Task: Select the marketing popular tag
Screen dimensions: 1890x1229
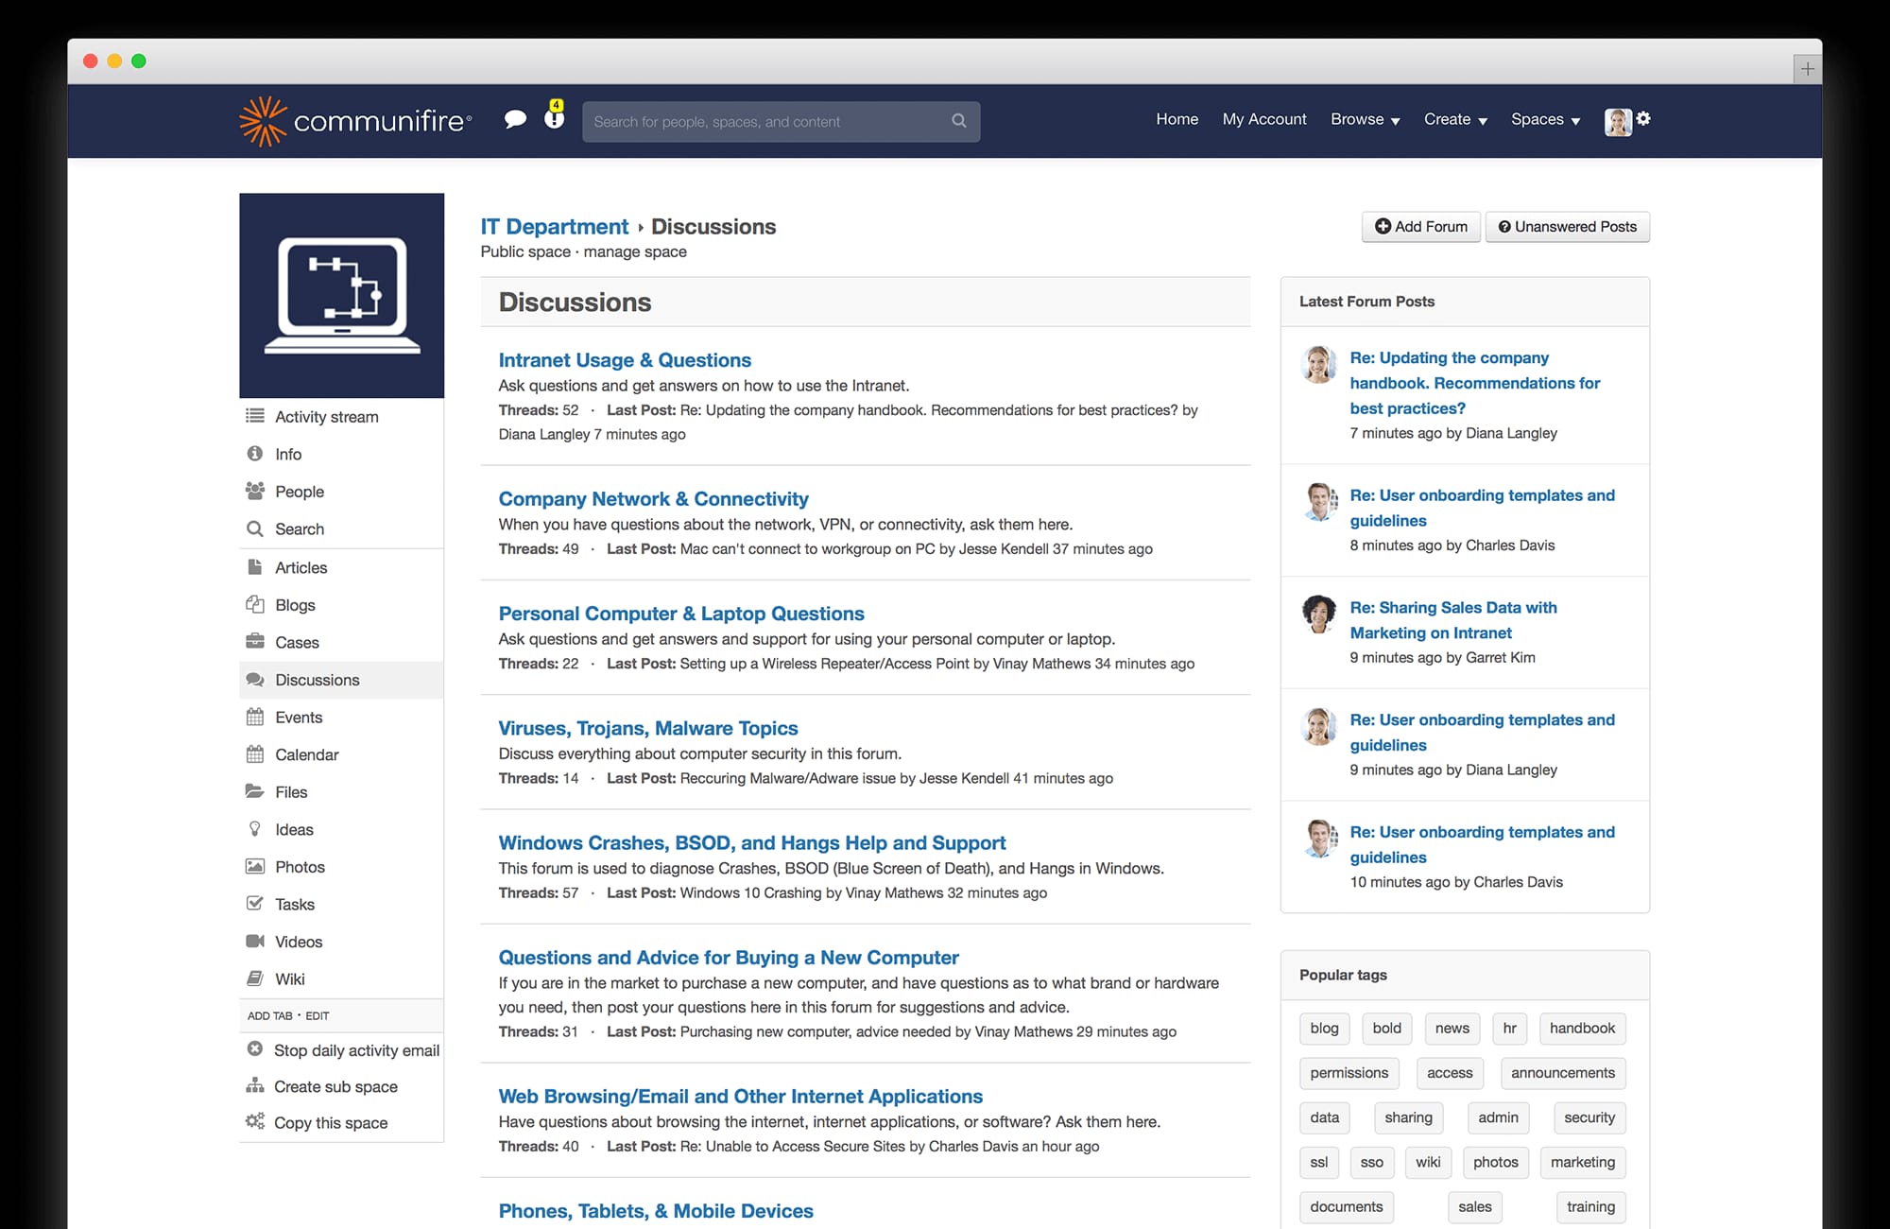Action: point(1582,1162)
